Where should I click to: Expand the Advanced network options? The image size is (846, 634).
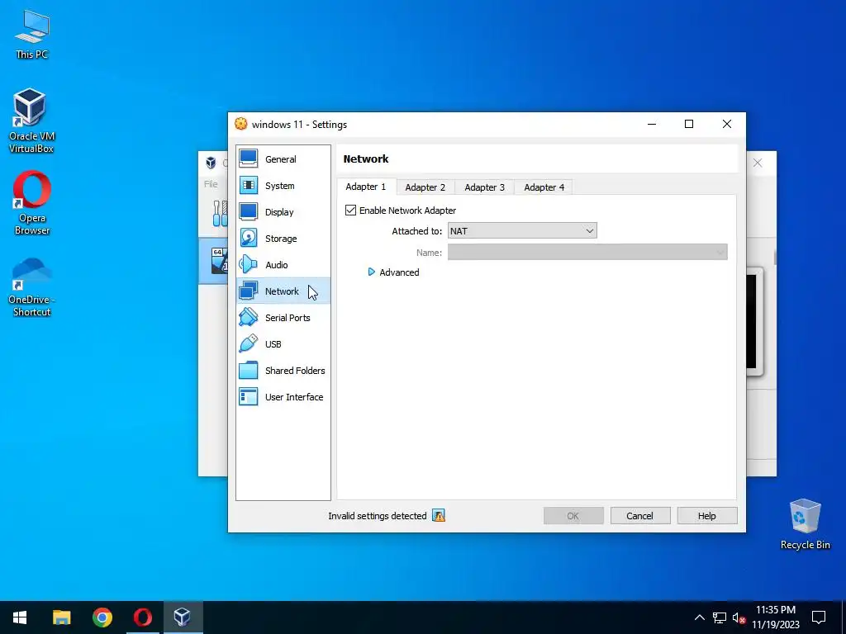tap(393, 272)
